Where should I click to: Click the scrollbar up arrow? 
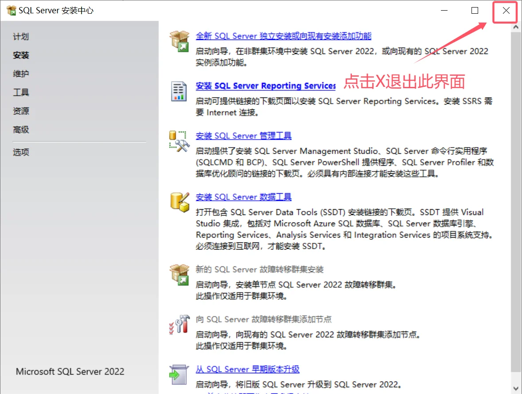[515, 27]
